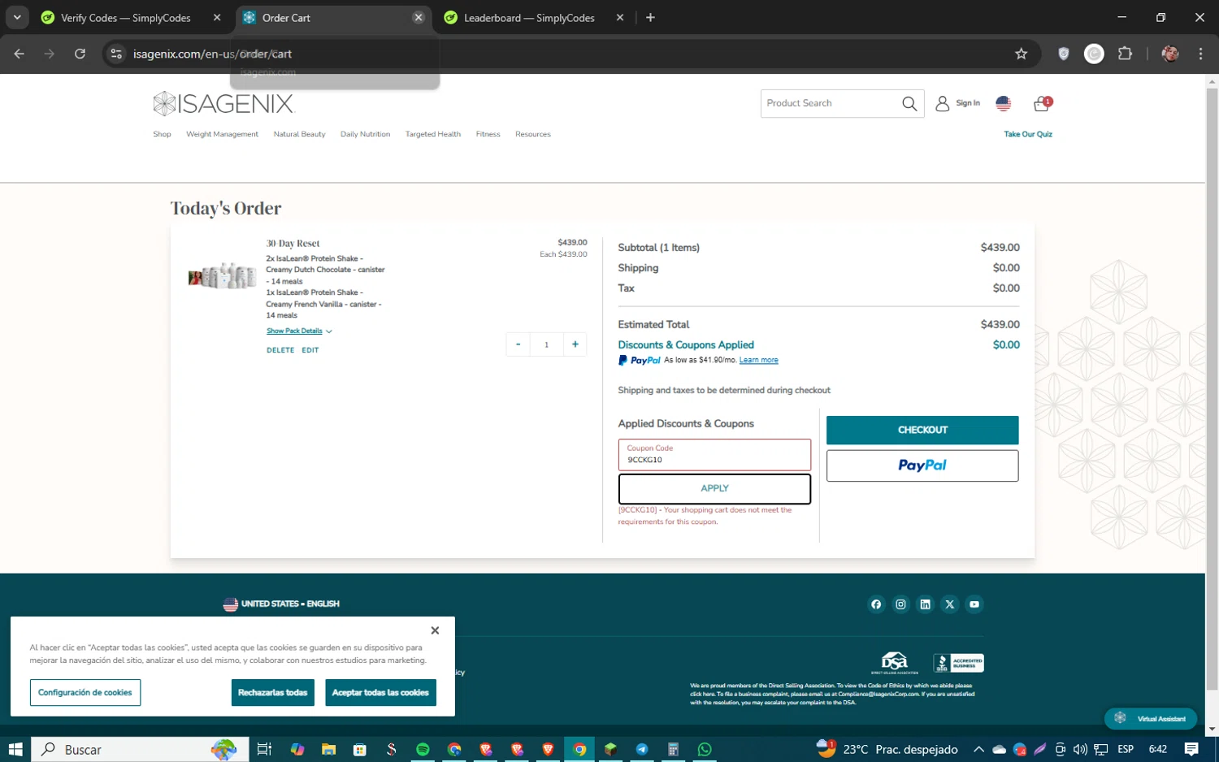Open Isagenix YouTube icon
The width and height of the screenshot is (1219, 762).
tap(974, 604)
